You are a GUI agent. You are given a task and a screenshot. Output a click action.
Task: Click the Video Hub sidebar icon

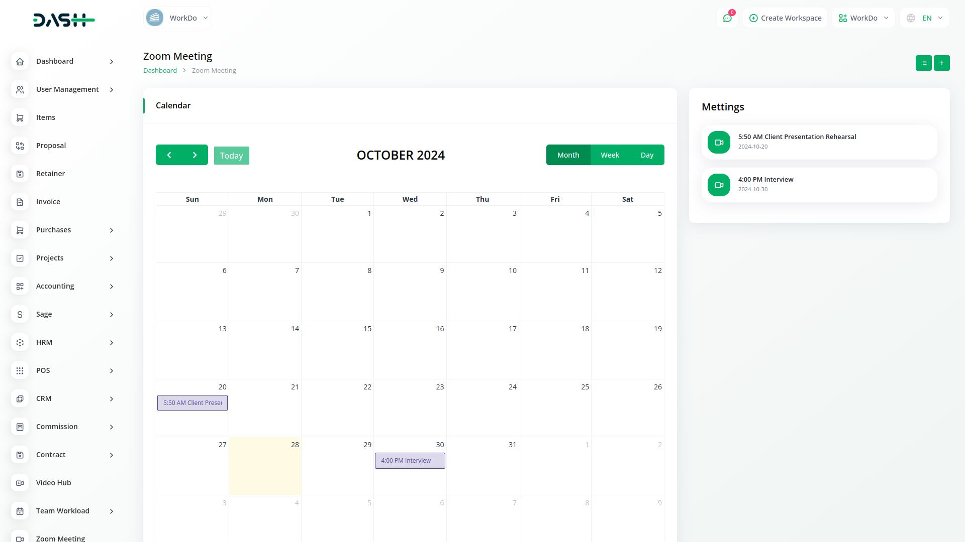click(x=20, y=483)
